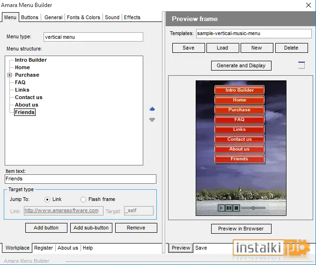
Task: Click the pause button in preview player
Action: 229,208
